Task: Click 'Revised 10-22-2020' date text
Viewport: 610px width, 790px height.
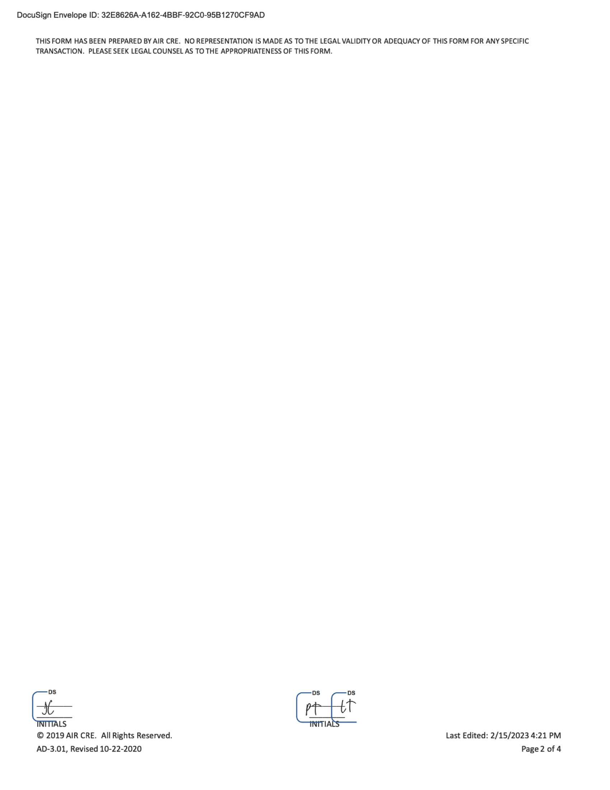Action: point(106,749)
